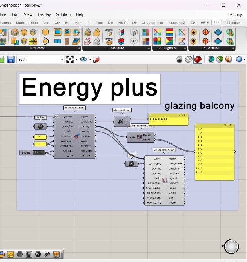Image resolution: width=247 pixels, height=262 pixels.
Task: Select the red yellow blue stripes icon
Action: [169, 32]
